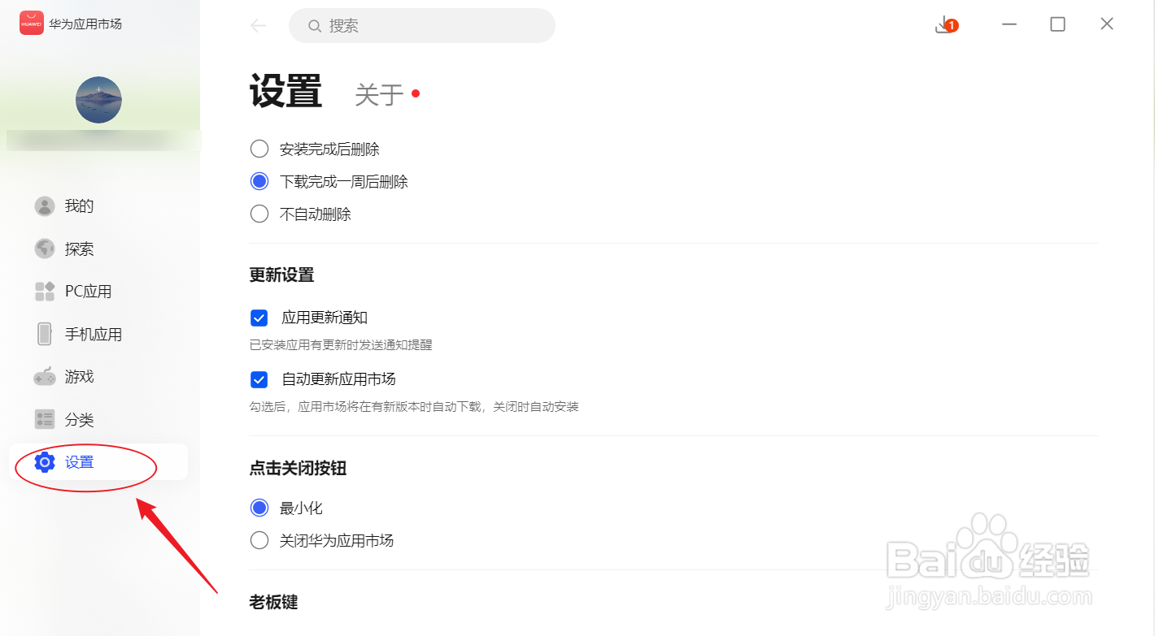Open 分类 in sidebar

[x=98, y=419]
